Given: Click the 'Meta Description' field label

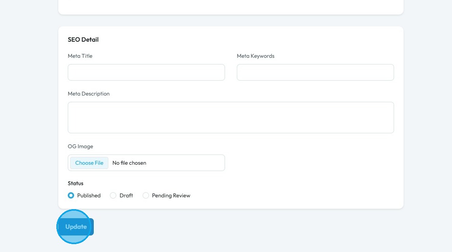Looking at the screenshot, I should click(x=89, y=94).
